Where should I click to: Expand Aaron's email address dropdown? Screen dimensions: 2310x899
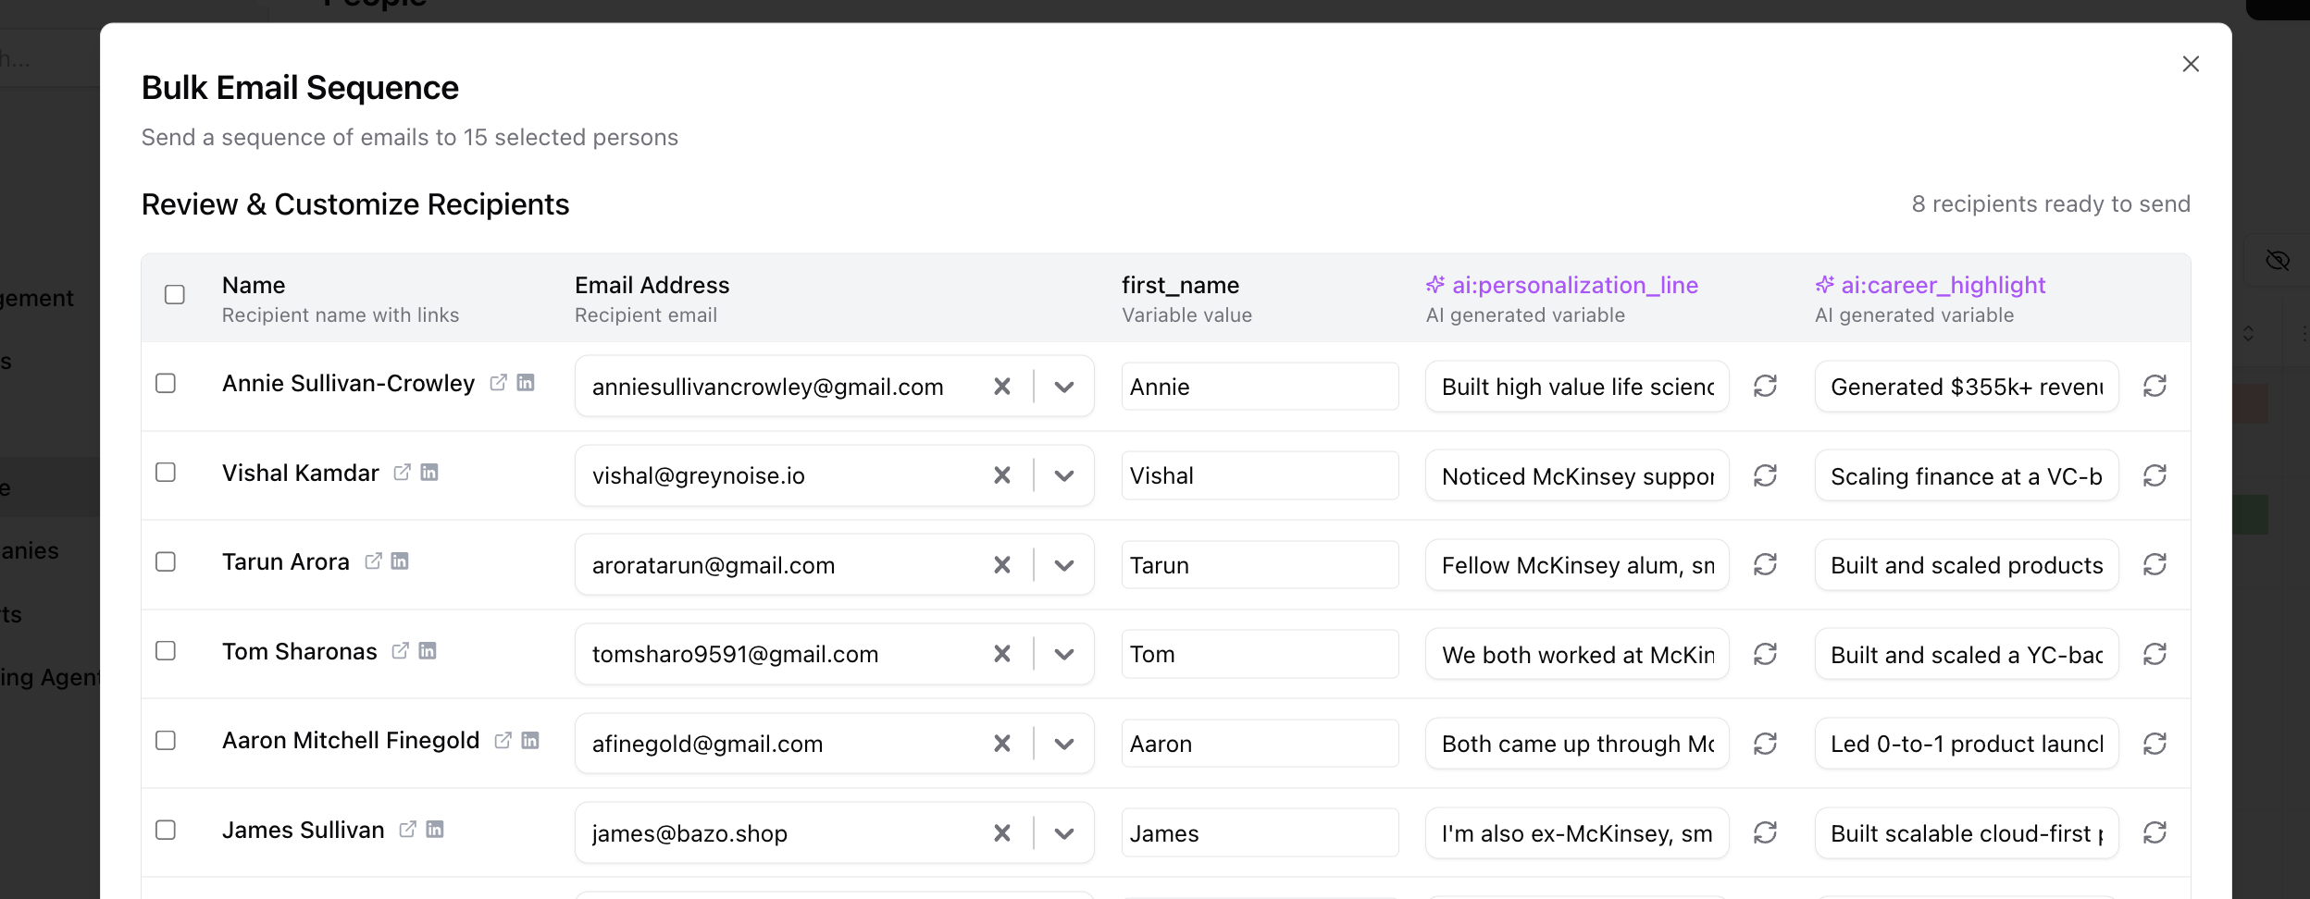coord(1064,744)
